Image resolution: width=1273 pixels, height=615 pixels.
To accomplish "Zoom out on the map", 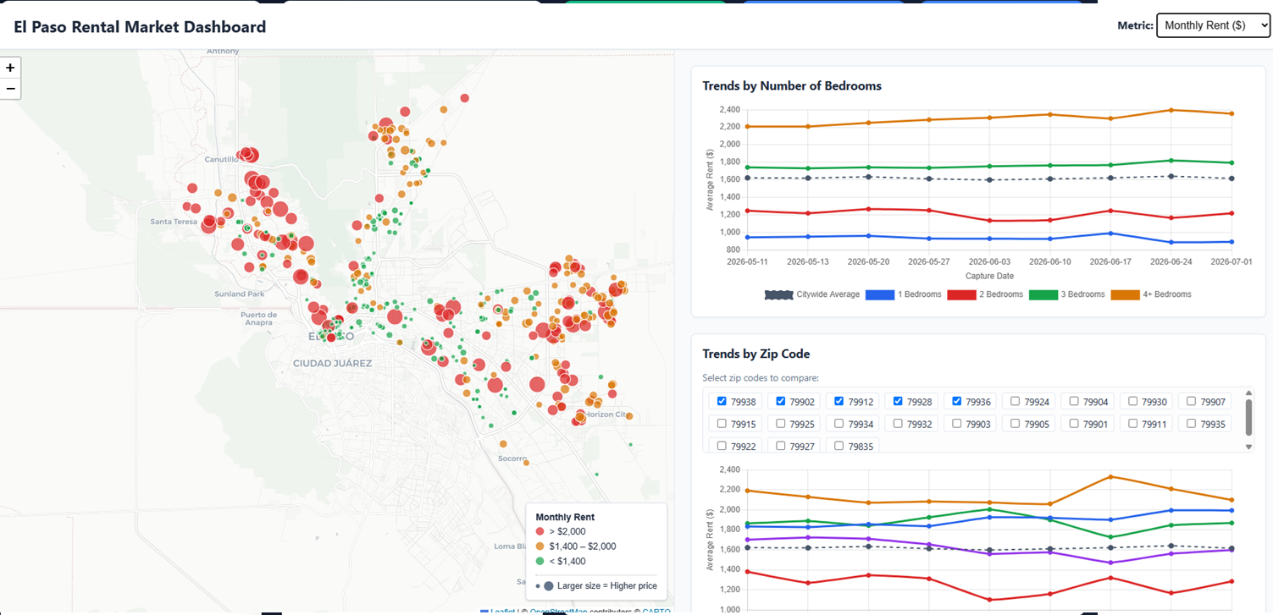I will (10, 89).
